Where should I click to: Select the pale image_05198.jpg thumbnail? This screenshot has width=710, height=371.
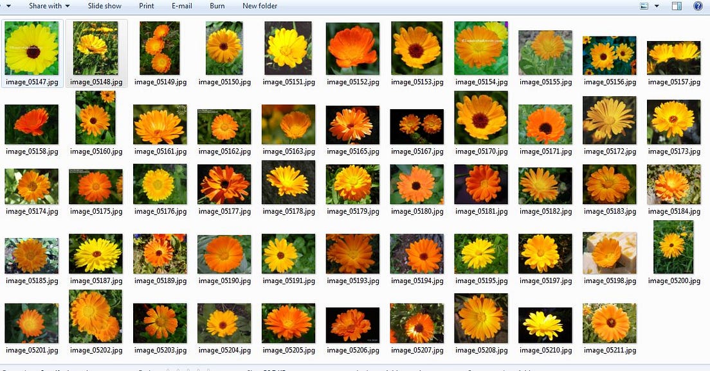tap(609, 254)
